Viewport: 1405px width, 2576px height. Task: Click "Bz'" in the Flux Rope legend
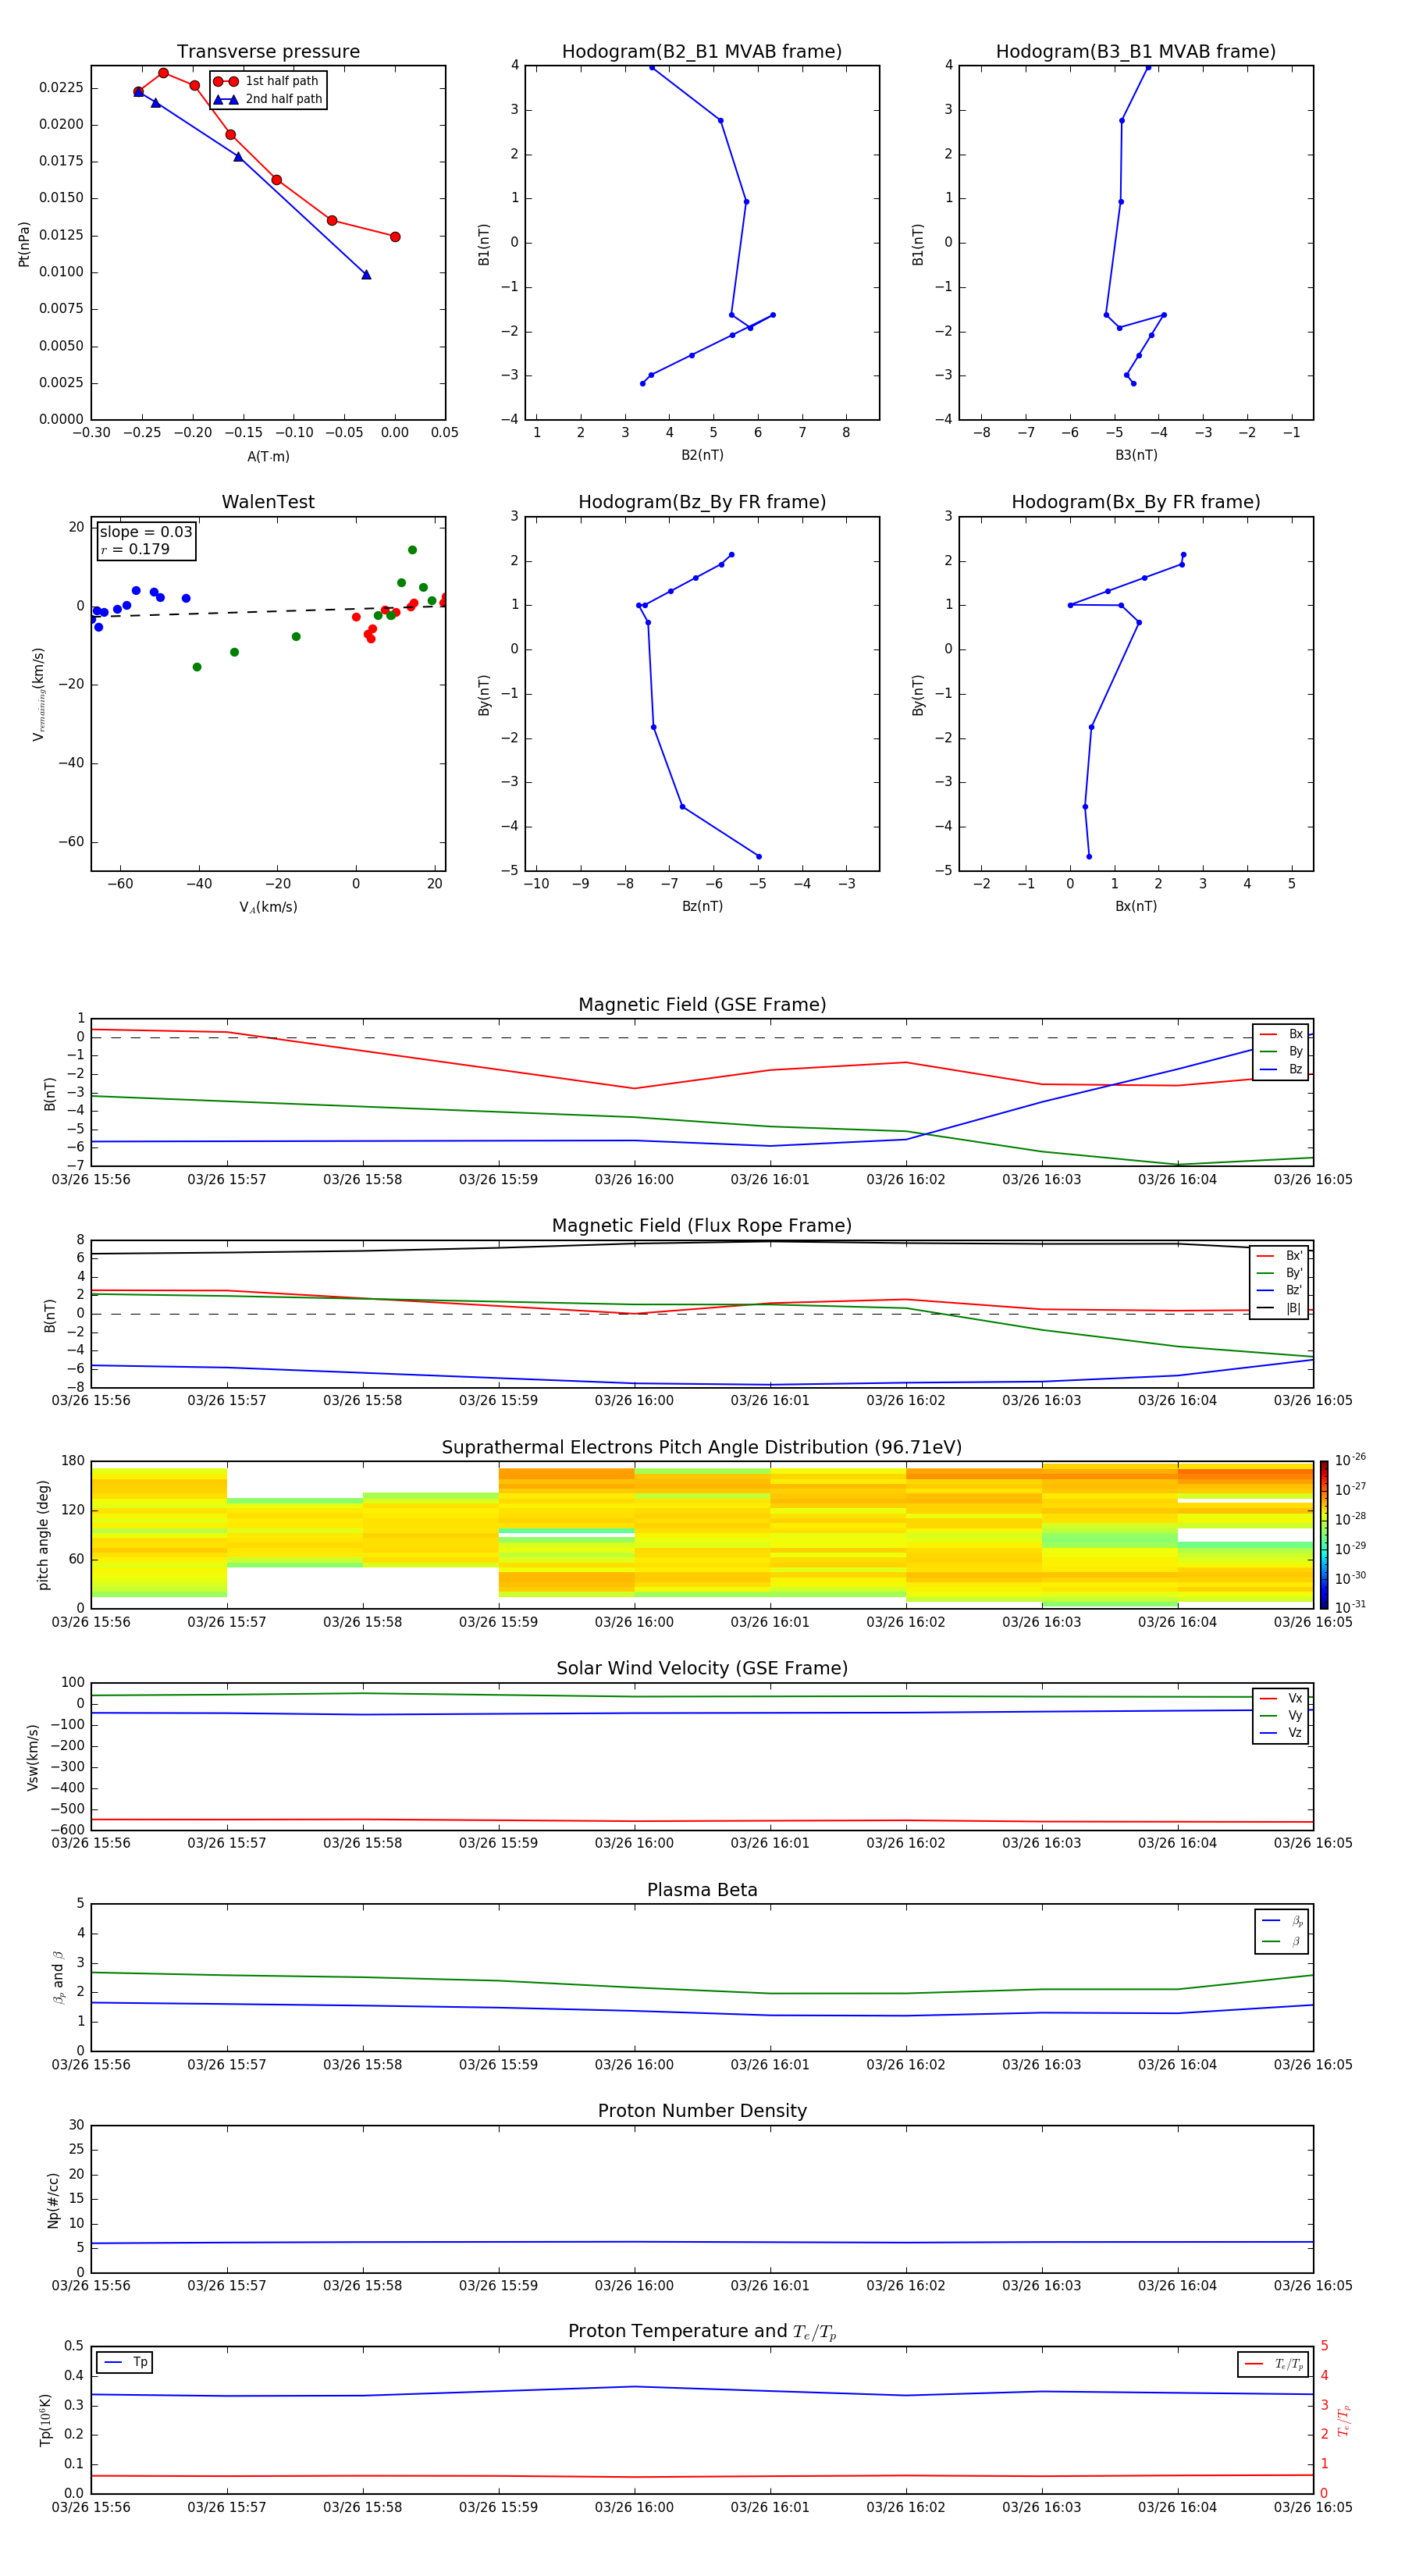pos(1280,1291)
